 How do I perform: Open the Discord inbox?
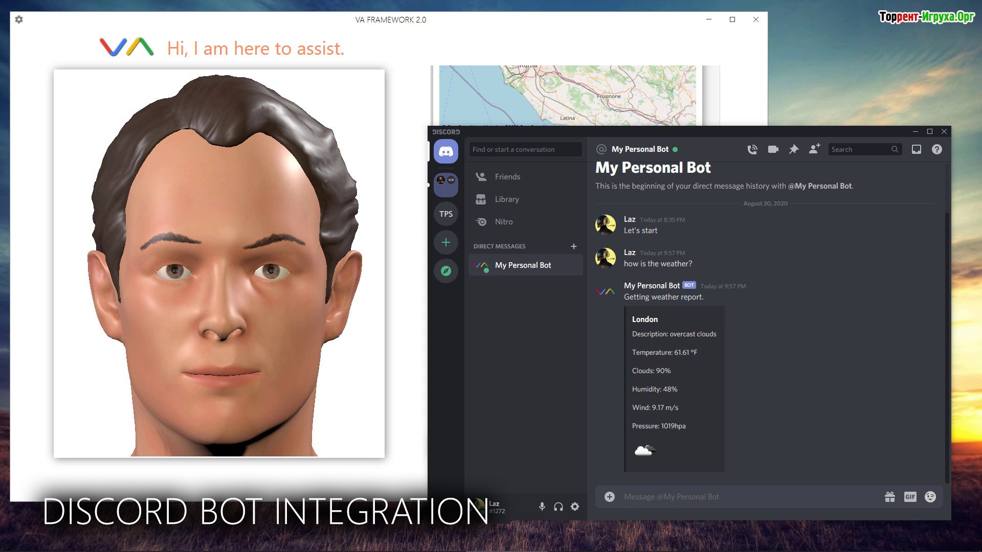tap(916, 149)
